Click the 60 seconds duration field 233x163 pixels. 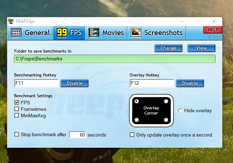pyautogui.click(x=77, y=135)
